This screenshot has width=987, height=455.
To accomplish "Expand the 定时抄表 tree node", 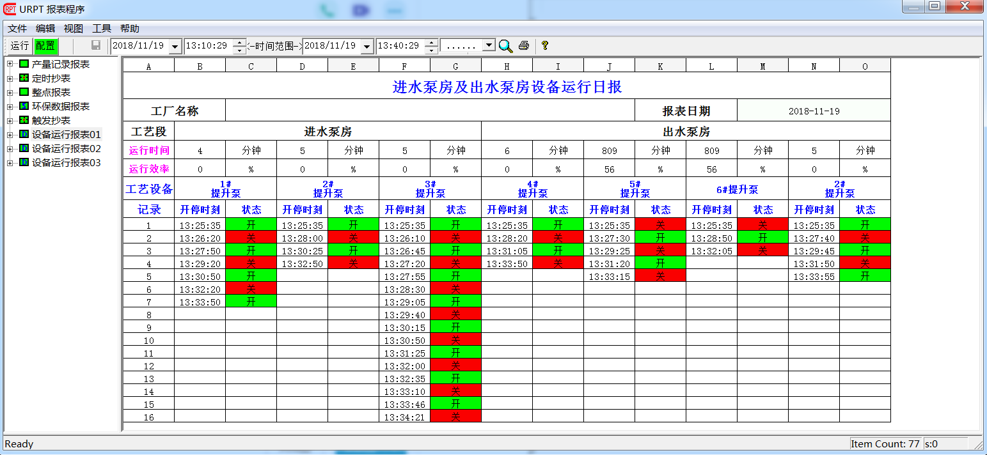I will click(10, 78).
